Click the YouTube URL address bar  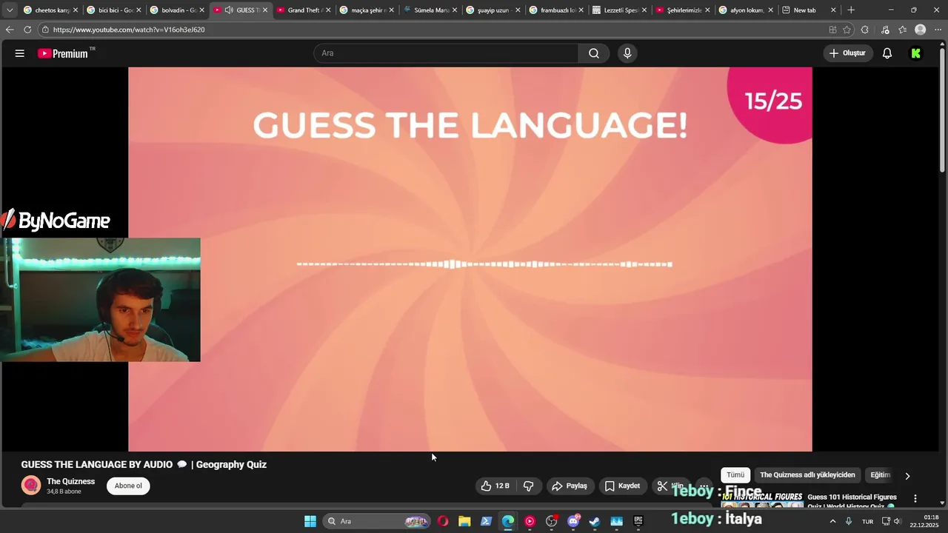430,30
